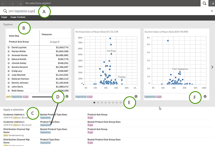Open info icon on Sales Rep table card

[67, 96]
